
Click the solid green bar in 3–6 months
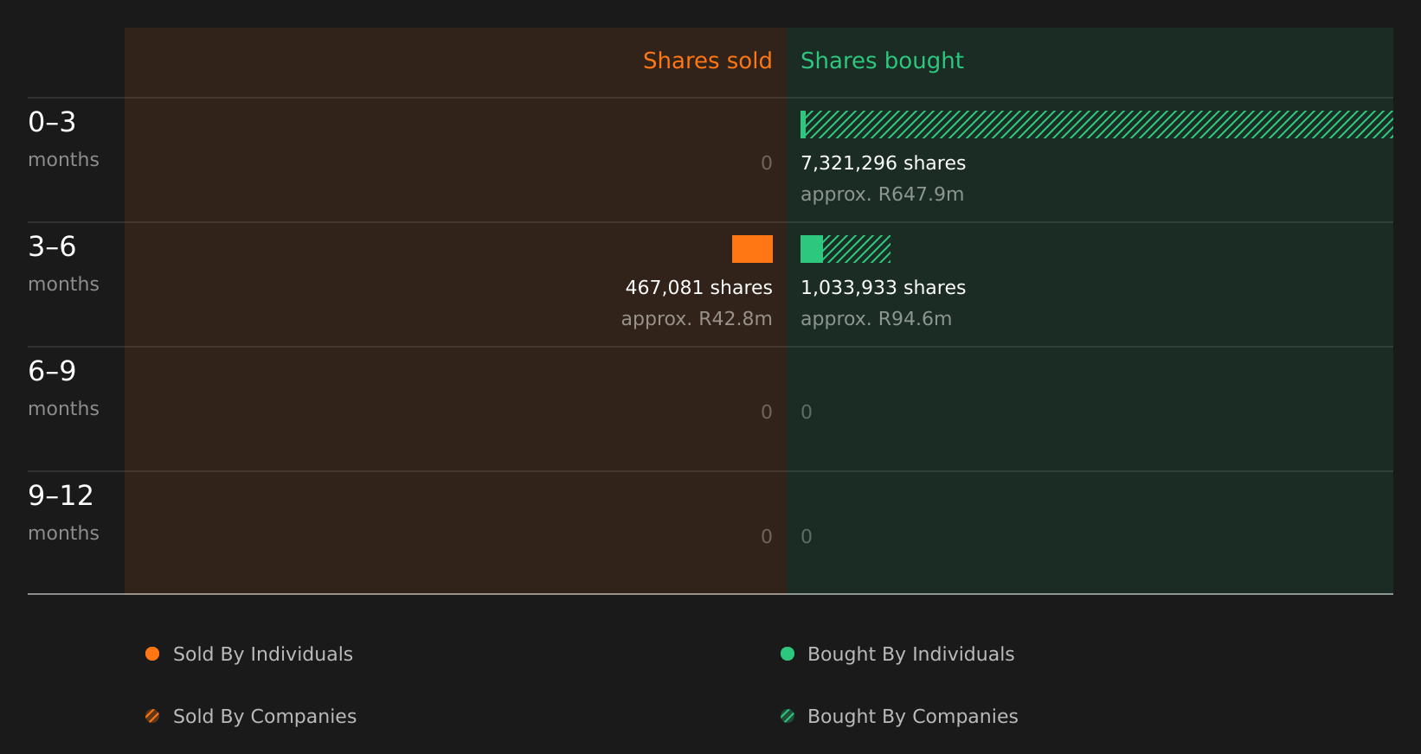click(x=812, y=249)
